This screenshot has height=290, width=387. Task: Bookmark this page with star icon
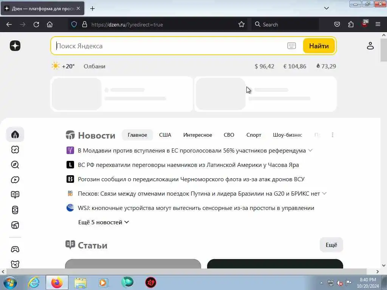pos(241,25)
